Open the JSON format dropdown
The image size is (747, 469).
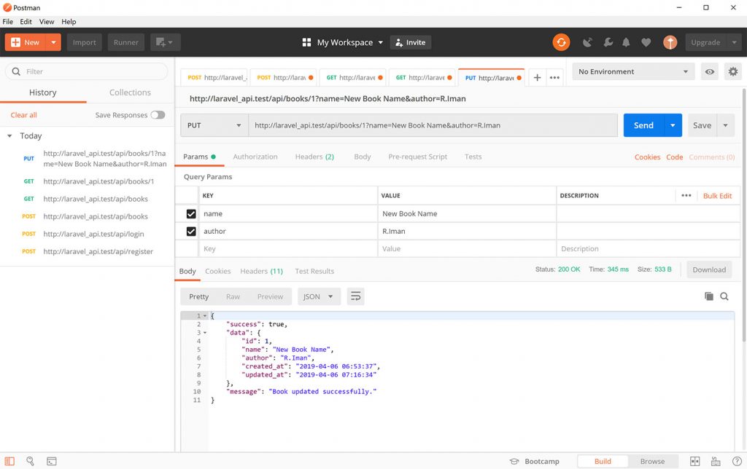[x=320, y=296]
